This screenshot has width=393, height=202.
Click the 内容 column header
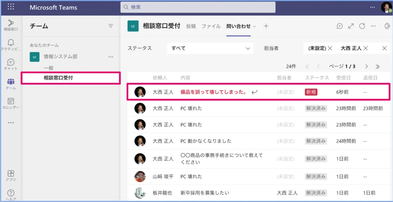[185, 78]
